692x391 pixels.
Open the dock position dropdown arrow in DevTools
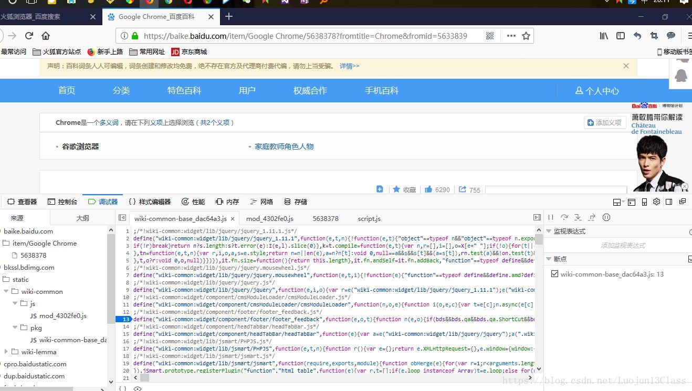(x=623, y=202)
